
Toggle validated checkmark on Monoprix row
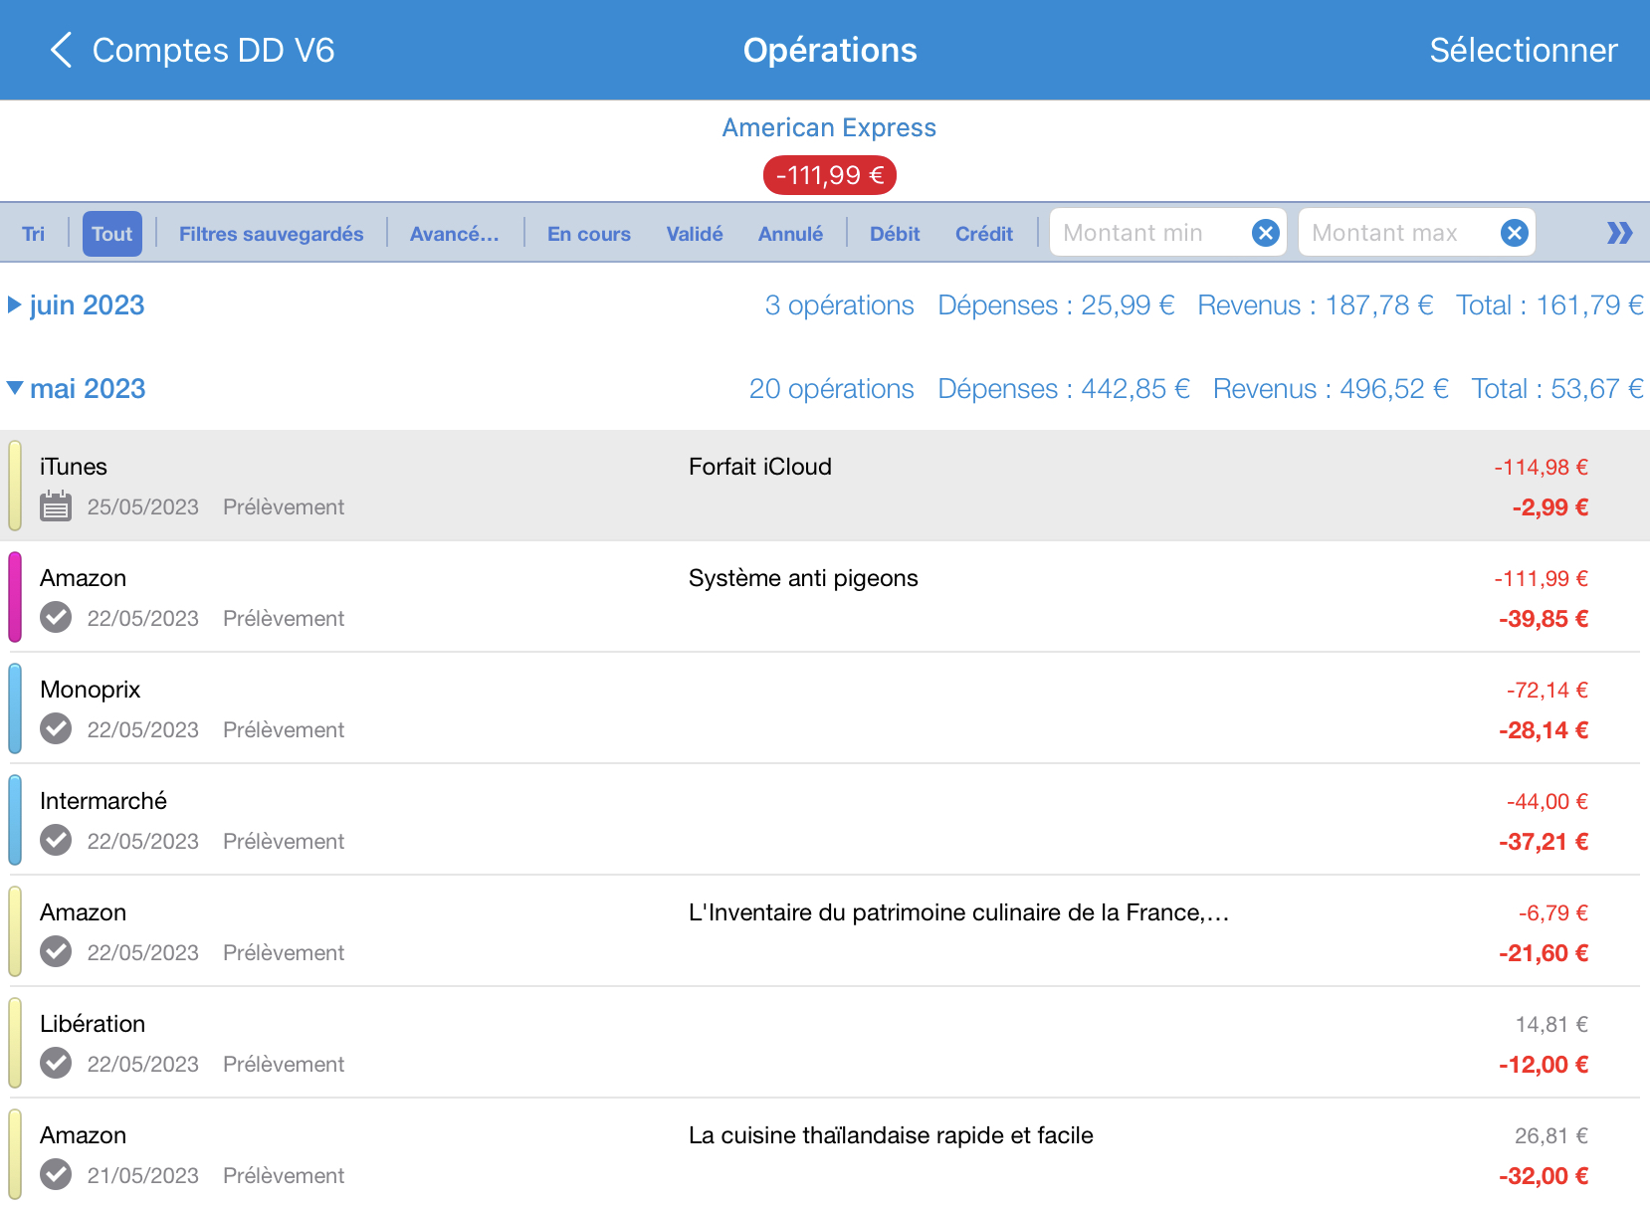pyautogui.click(x=56, y=728)
